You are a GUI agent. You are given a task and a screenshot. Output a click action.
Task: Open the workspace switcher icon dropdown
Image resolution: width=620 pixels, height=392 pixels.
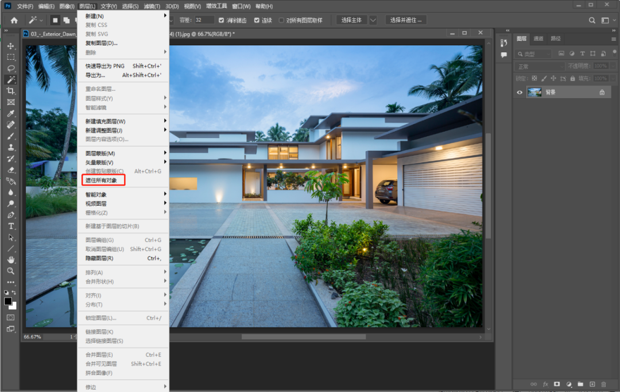(x=607, y=20)
